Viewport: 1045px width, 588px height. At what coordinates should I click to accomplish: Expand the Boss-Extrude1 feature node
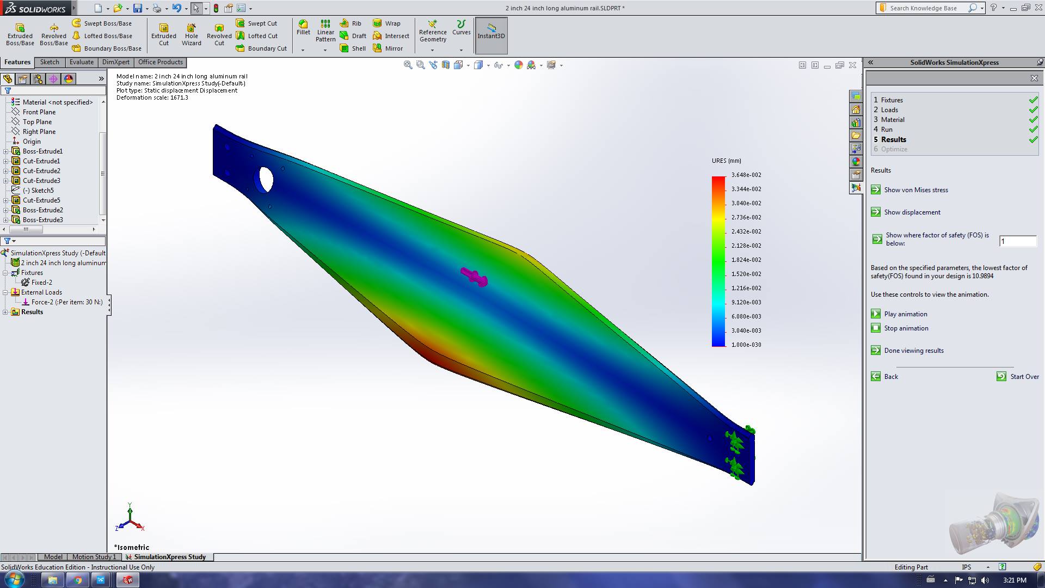[x=6, y=151]
